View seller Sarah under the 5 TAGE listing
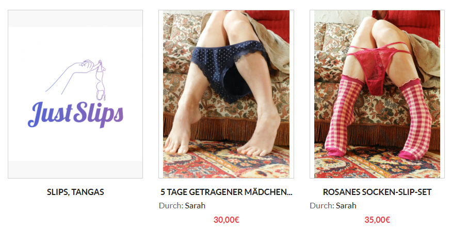 tap(195, 206)
